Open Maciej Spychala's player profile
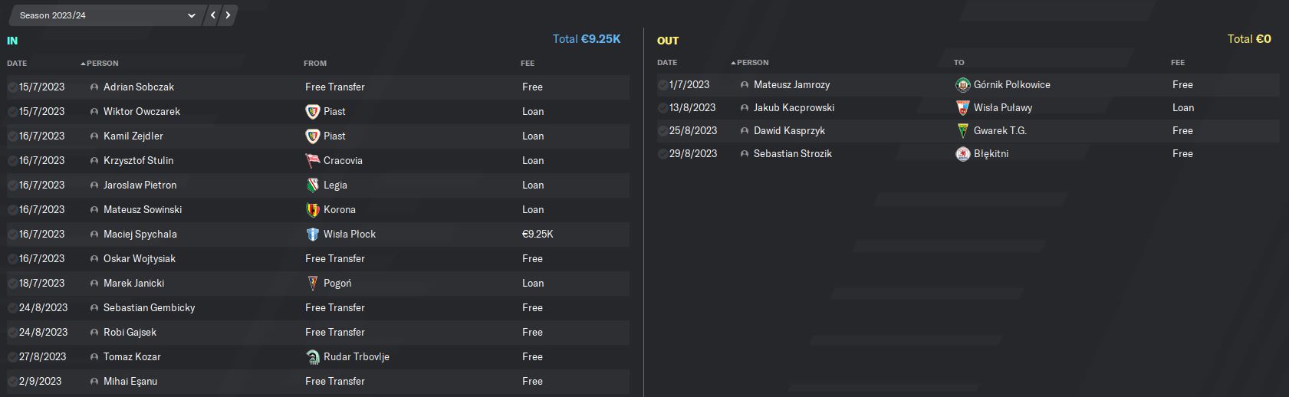Screen dimensions: 1289x397 tap(140, 234)
